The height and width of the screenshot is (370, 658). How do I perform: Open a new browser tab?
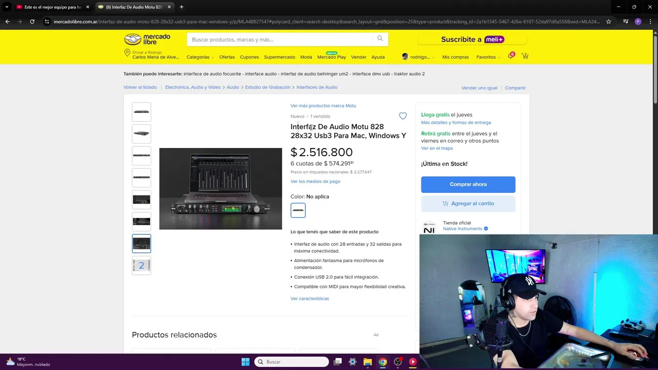pyautogui.click(x=181, y=7)
